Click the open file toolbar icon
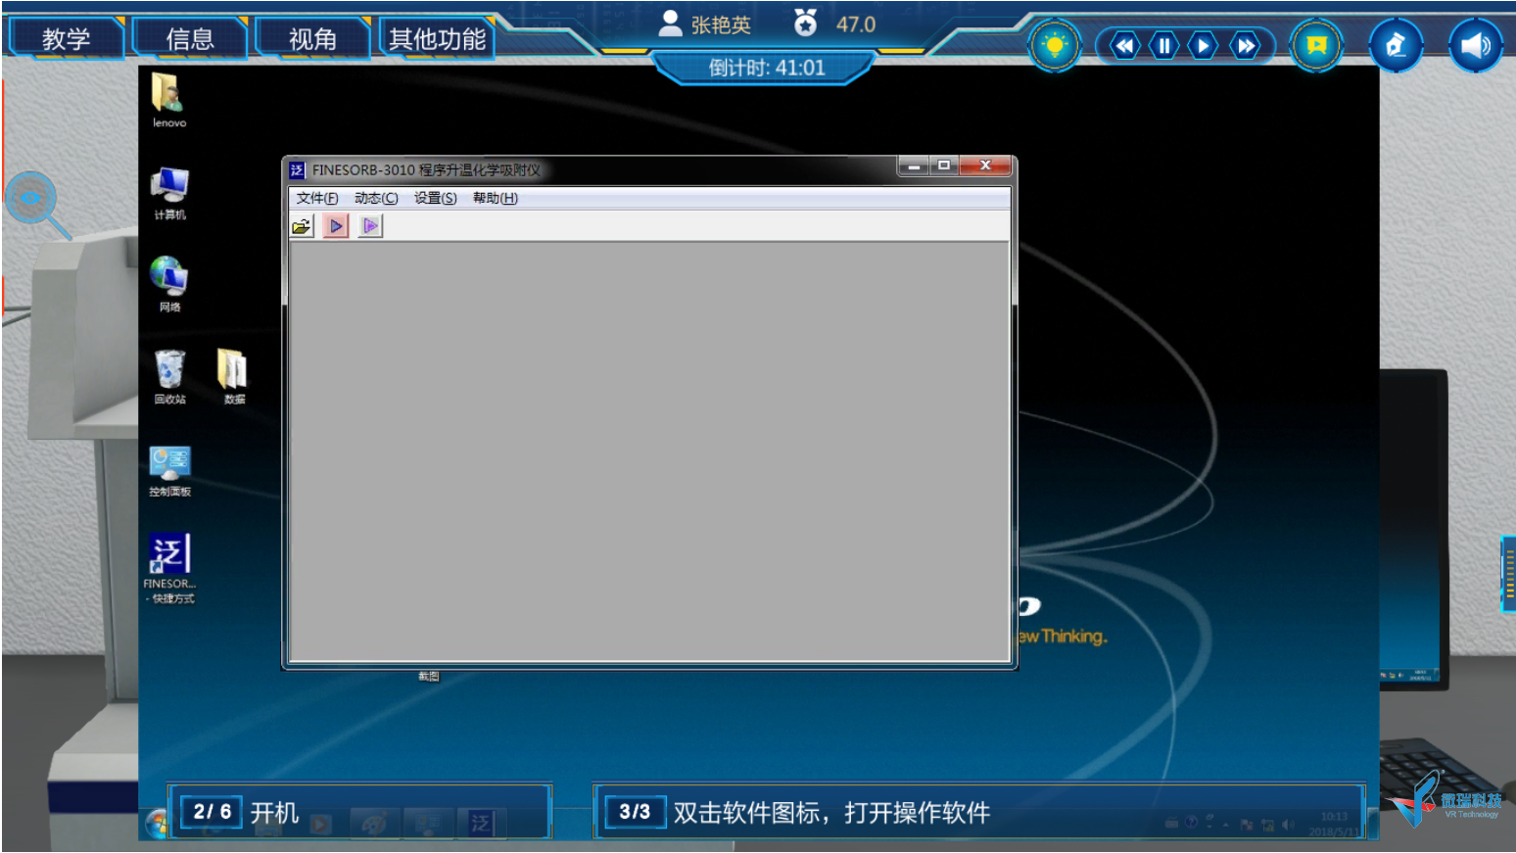Screen dimensions: 1516x853 click(302, 226)
